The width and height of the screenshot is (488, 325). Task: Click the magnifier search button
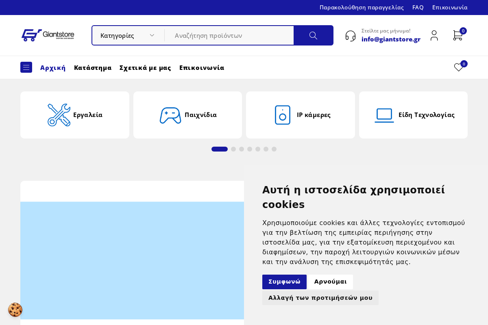pyautogui.click(x=313, y=35)
